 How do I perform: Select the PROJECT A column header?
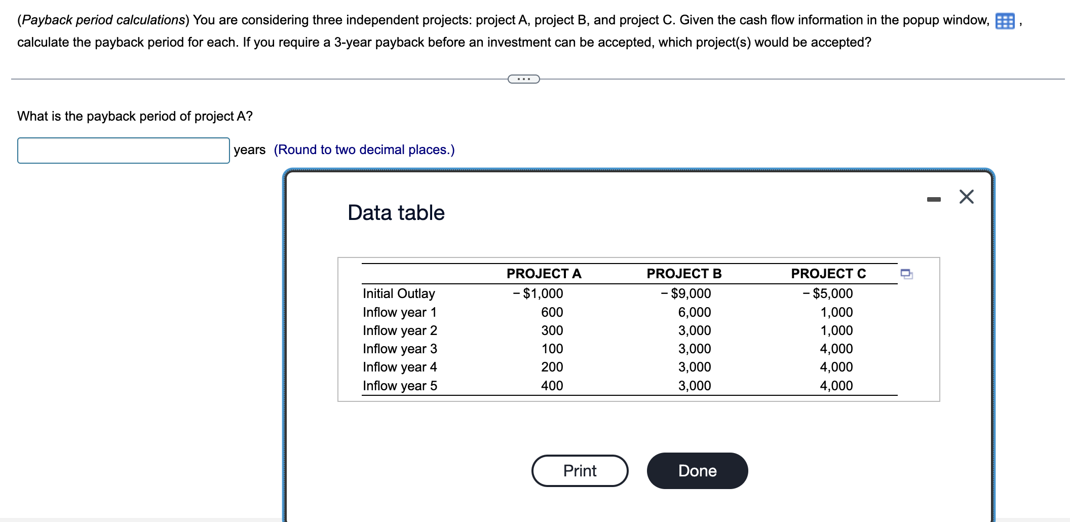tap(544, 273)
